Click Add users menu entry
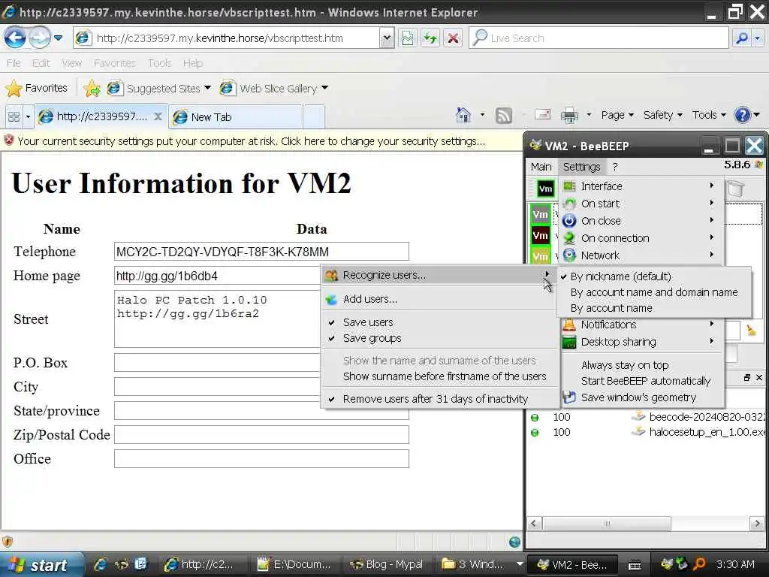Viewport: 769px width, 577px height. (439, 299)
